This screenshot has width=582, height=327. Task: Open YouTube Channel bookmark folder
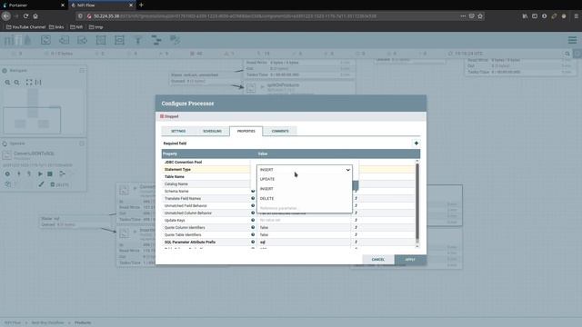coord(25,27)
